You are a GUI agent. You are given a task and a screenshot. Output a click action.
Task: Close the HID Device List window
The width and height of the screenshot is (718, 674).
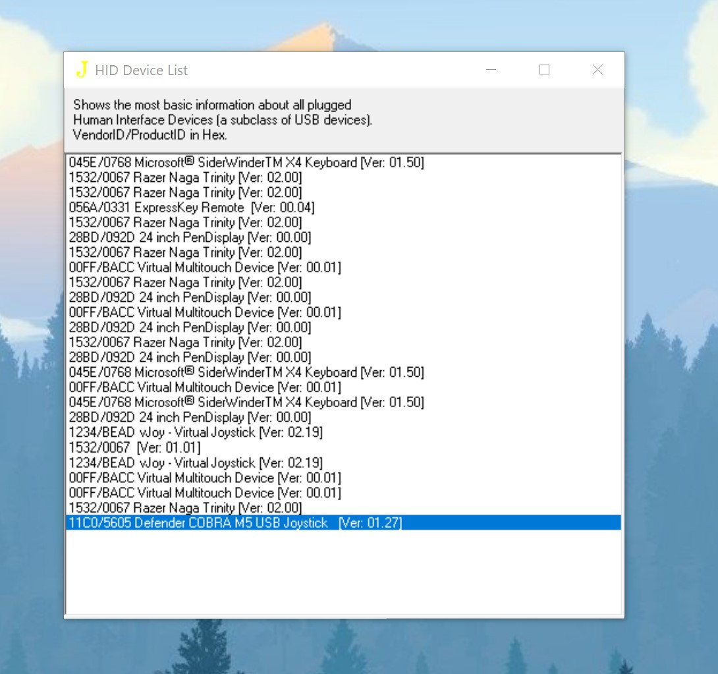coord(597,70)
